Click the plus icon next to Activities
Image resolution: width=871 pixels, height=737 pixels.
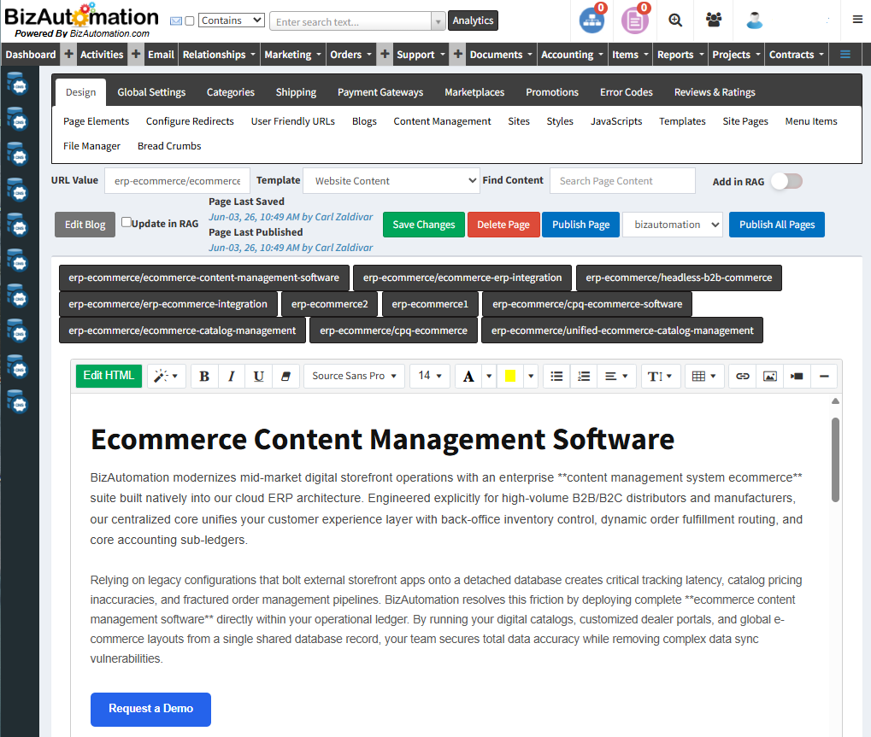(136, 54)
